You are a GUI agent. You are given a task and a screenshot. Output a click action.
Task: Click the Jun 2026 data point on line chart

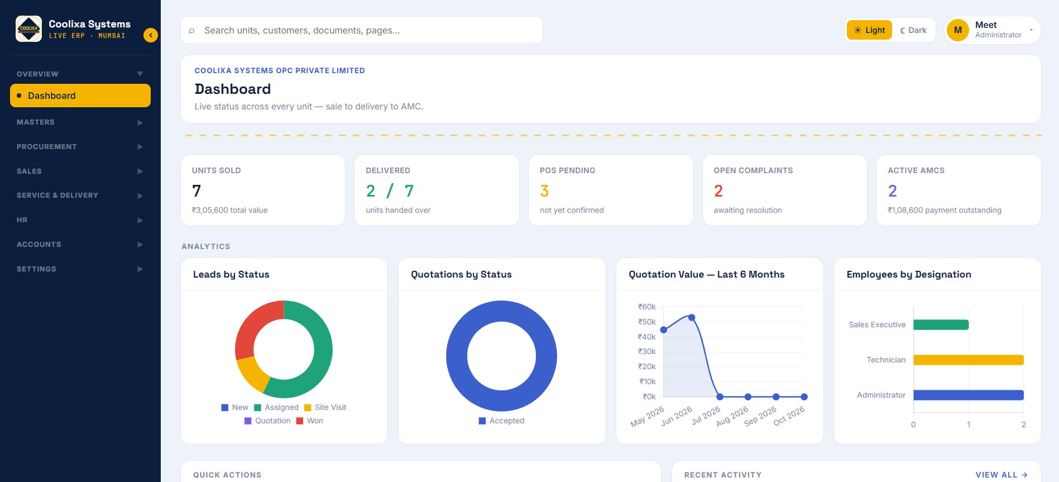click(x=692, y=317)
